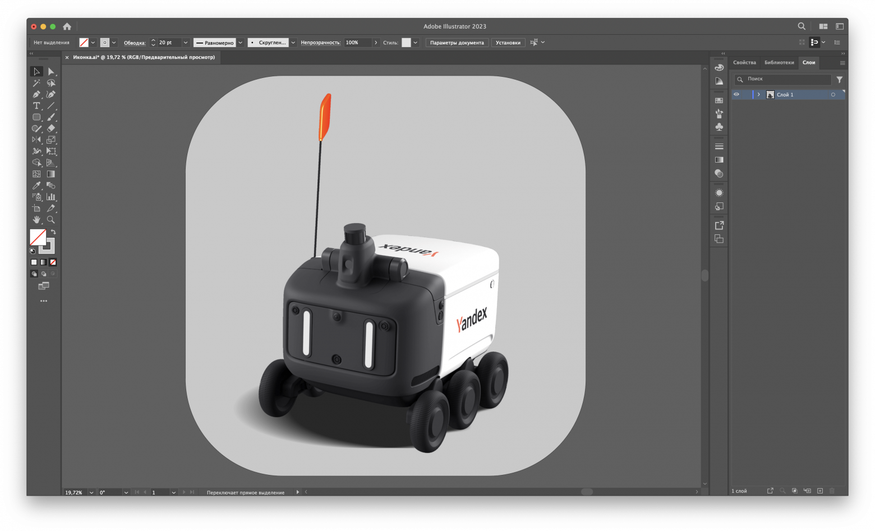875x531 pixels.
Task: Open the Gradient panel from the dock
Action: [719, 160]
